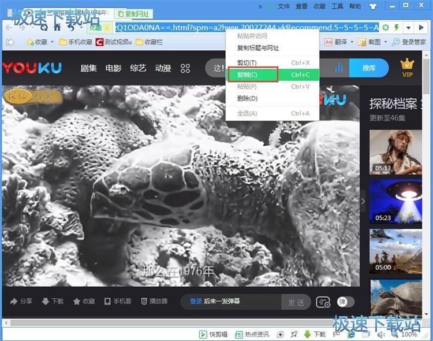
Task: Click the 分享 share icon
Action: pyautogui.click(x=21, y=301)
